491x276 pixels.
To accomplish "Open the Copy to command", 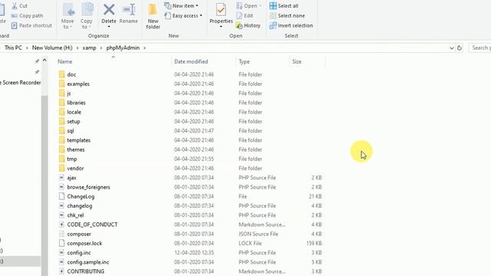I will (87, 15).
